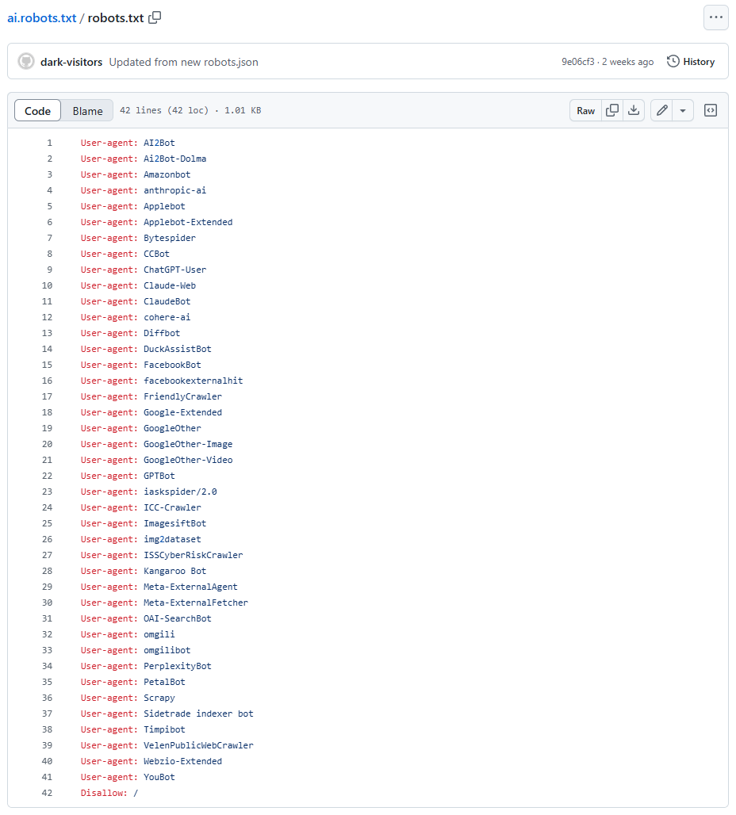This screenshot has height=815, width=736.
Task: Open commit hash 9e06cf3
Action: (x=578, y=61)
